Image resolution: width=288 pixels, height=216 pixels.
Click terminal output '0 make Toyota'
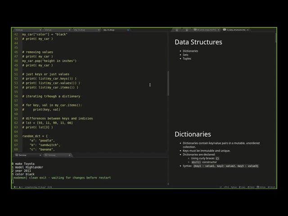23,164
